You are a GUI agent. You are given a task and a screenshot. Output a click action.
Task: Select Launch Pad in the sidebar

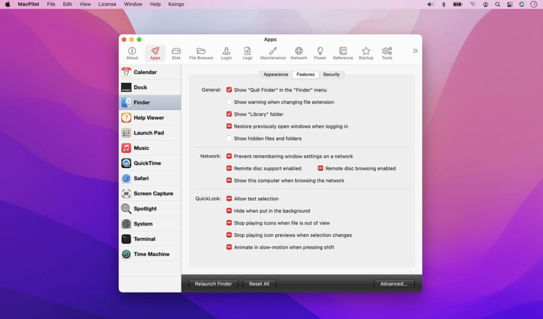(x=150, y=133)
